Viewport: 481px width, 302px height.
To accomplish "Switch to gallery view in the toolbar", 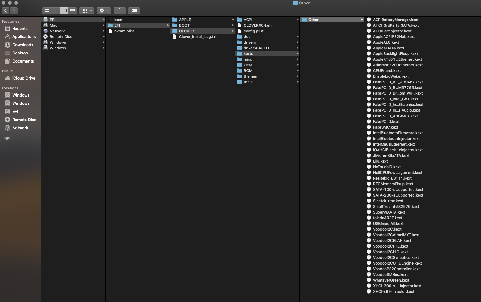I will click(73, 10).
